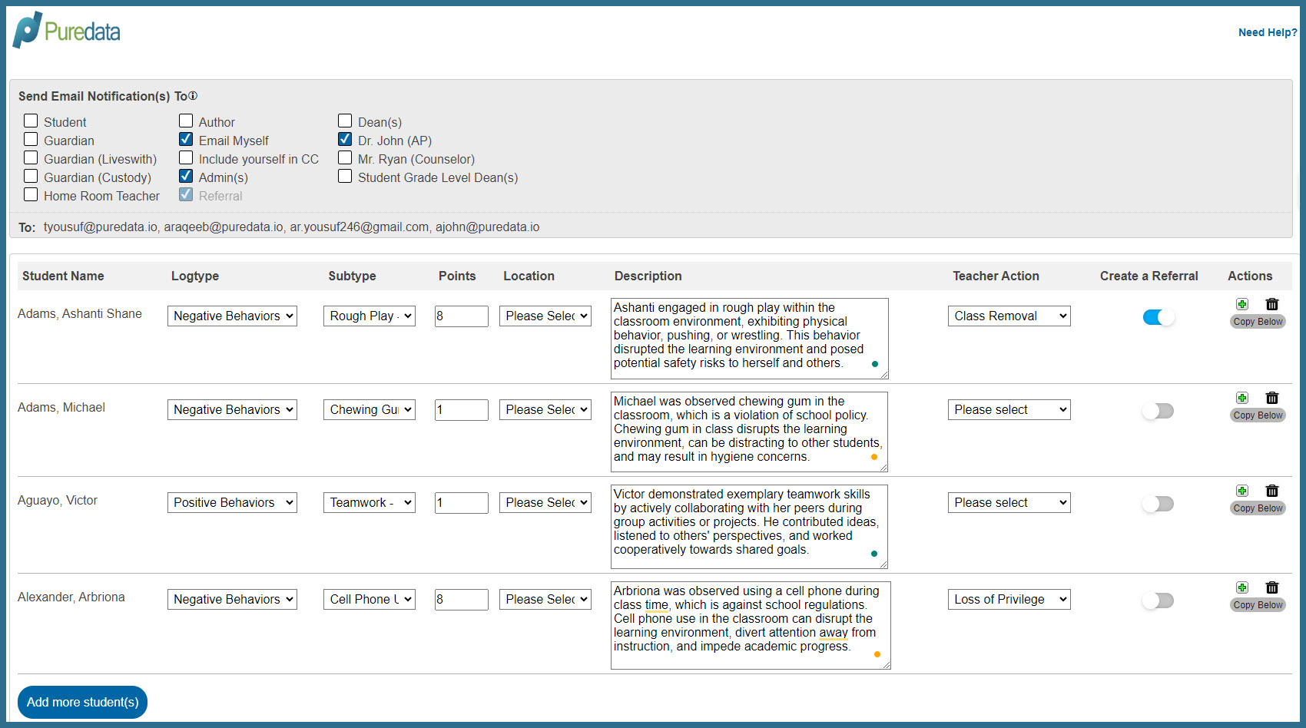The height and width of the screenshot is (728, 1306).
Task: Click description textarea about Ashanti rough play
Action: 750,339
